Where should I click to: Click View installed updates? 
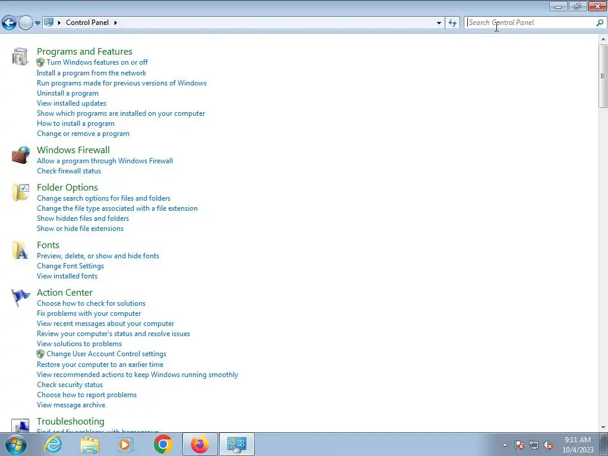(72, 103)
